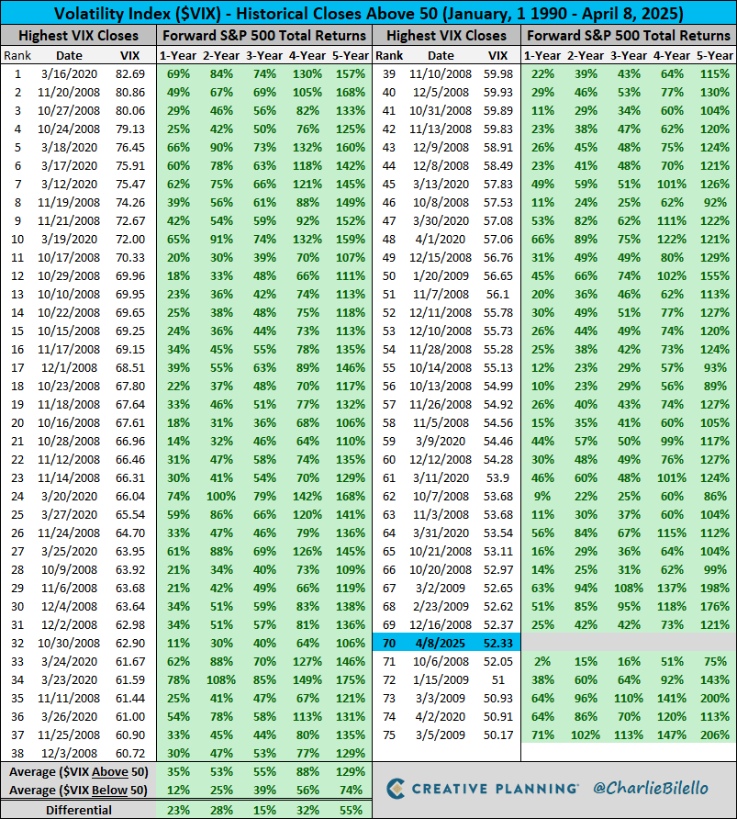Click the rank 39 number cell
Viewport: 737px width, 819px height.
click(387, 72)
